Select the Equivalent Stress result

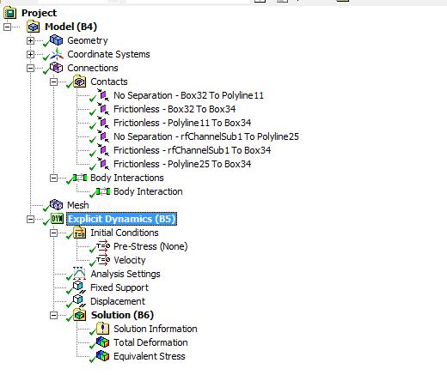point(150,356)
